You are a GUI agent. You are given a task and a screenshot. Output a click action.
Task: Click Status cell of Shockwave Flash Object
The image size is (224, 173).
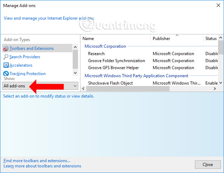tap(211, 83)
